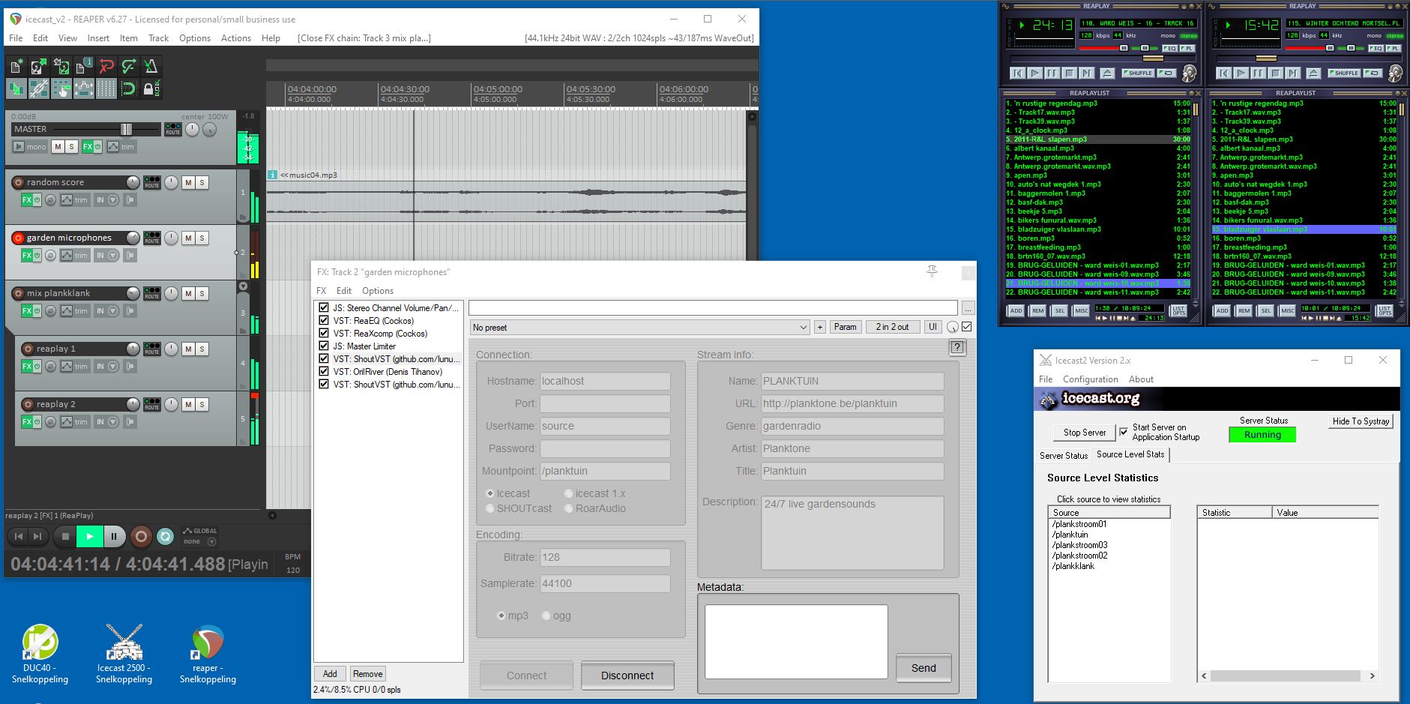This screenshot has width=1410, height=704.
Task: Disable the VST: ReaEQ (Cockos) checkbox
Action: click(x=324, y=321)
